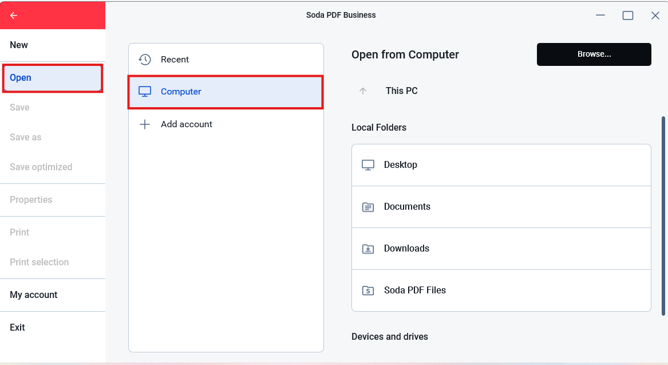Select Open in the left menu
The width and height of the screenshot is (668, 365).
point(53,77)
